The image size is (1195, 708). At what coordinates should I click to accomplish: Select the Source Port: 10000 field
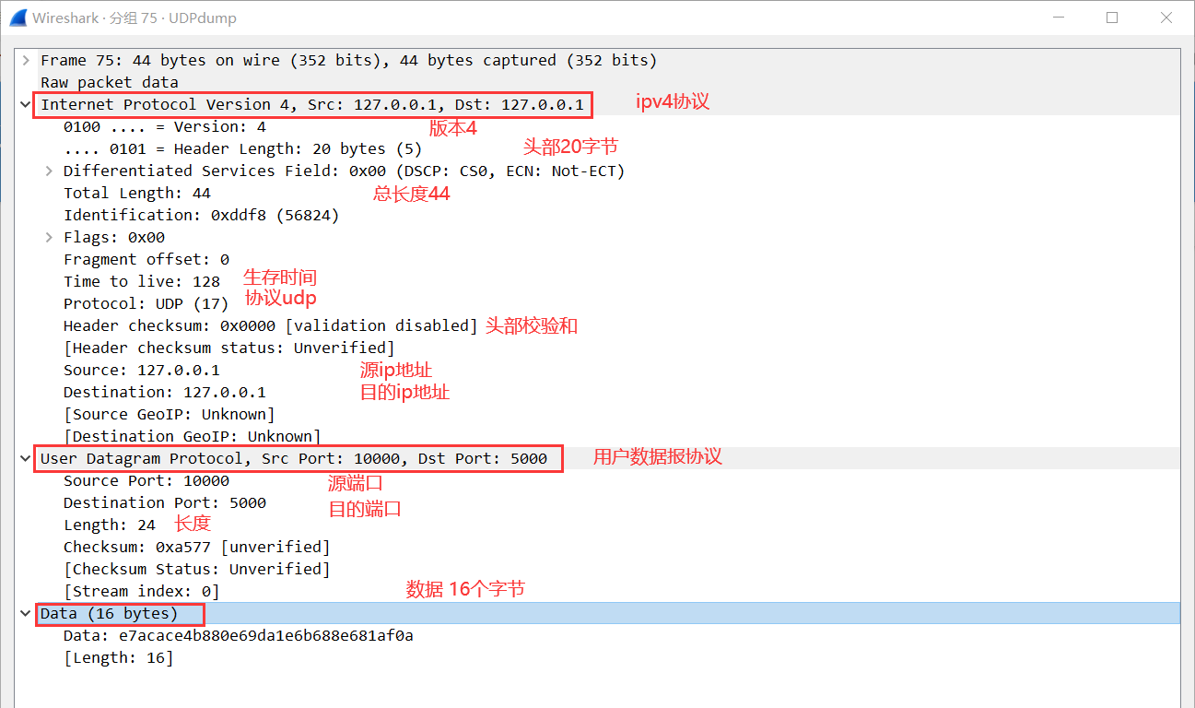click(x=146, y=480)
